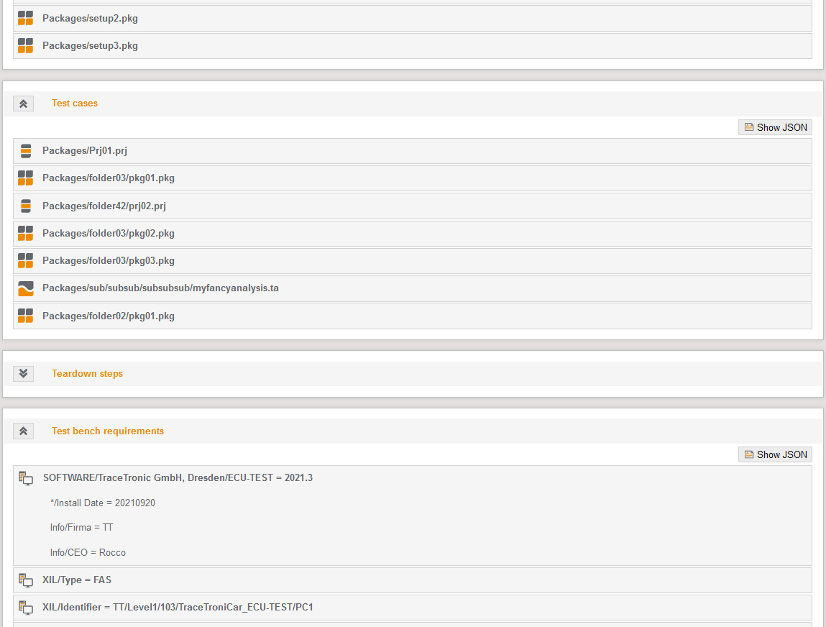826x627 pixels.
Task: Click the Test cases section heading
Action: [x=75, y=104]
